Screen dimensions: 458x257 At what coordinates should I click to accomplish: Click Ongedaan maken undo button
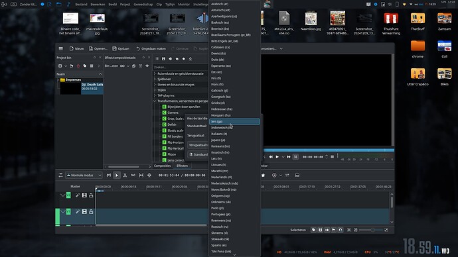[151, 48]
